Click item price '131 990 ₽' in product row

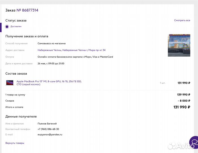point(184,83)
